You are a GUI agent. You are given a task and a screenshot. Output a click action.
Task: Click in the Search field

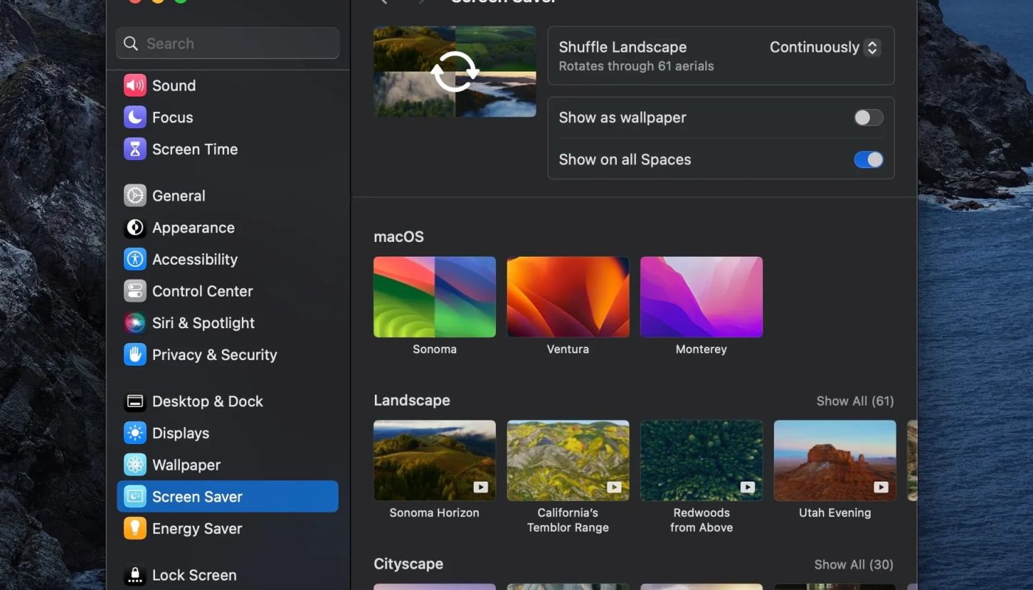point(227,44)
